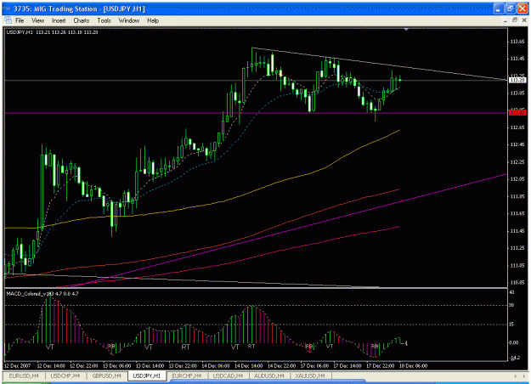Minimize the inner chart window

click(x=506, y=20)
